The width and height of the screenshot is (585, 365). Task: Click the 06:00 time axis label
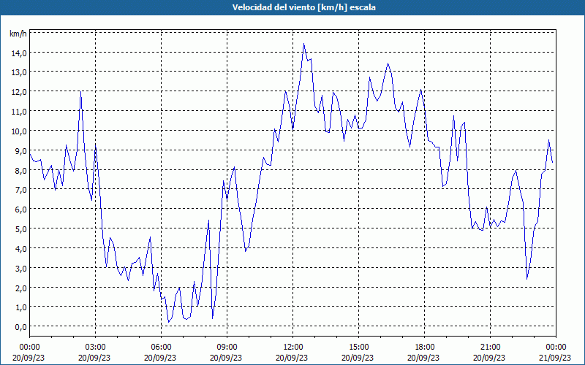(x=161, y=347)
